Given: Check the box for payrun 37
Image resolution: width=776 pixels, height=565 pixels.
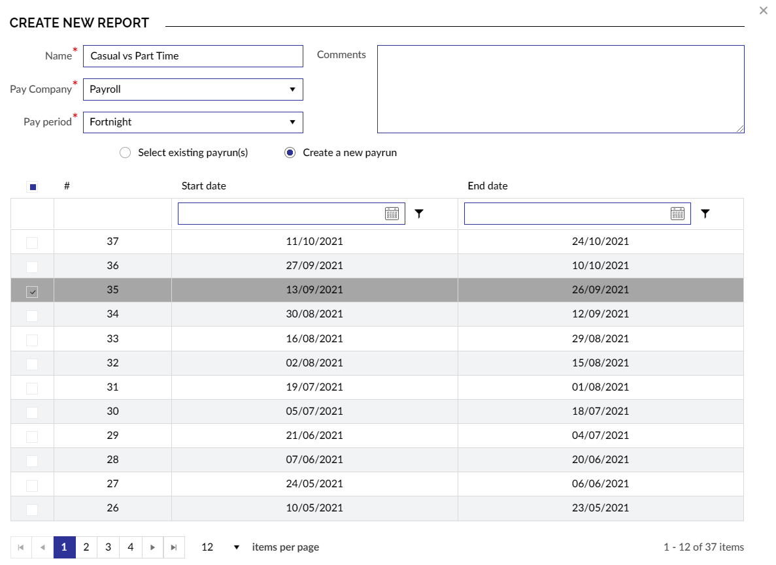Looking at the screenshot, I should click(32, 242).
